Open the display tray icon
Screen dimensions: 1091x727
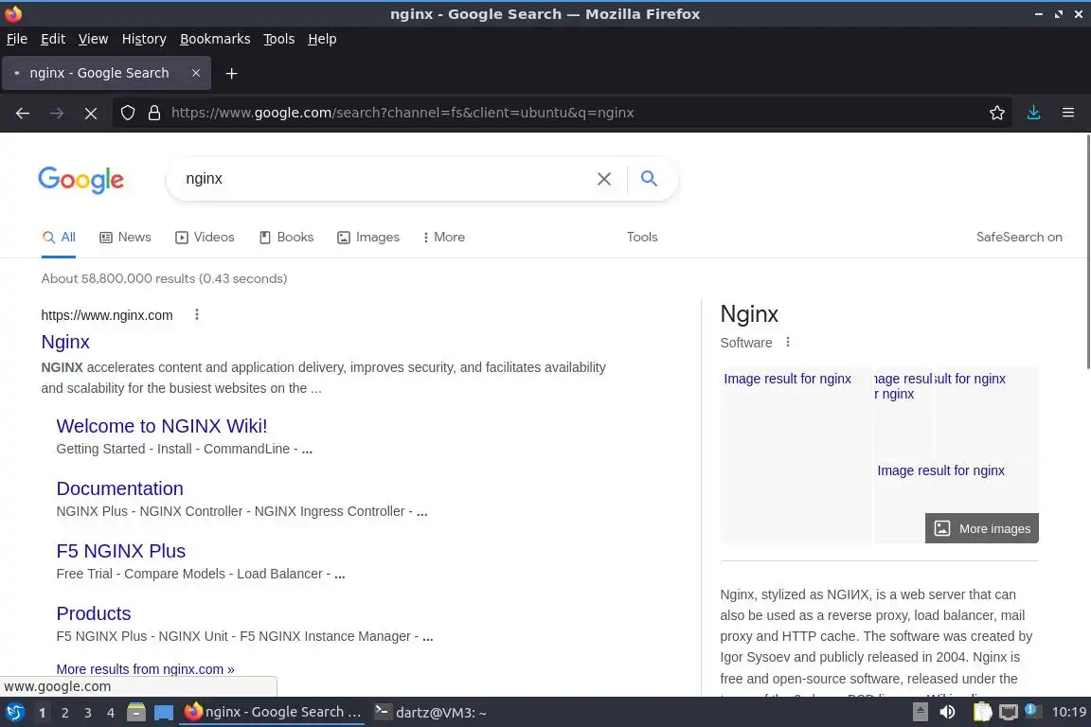(1009, 713)
